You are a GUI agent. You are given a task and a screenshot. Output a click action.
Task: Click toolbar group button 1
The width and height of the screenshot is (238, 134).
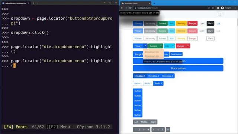tap(135, 130)
